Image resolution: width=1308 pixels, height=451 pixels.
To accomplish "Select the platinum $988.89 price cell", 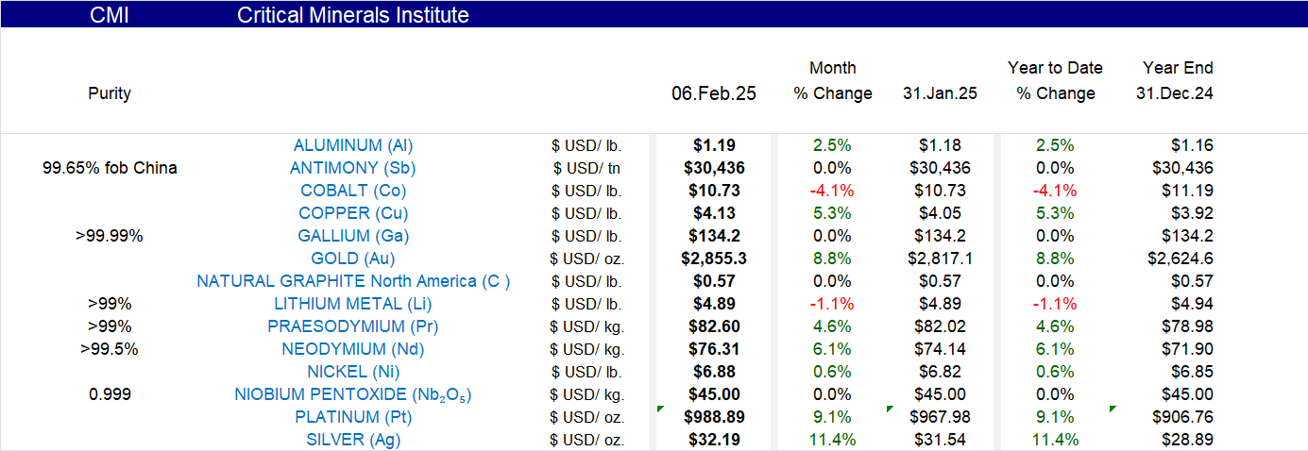I will 714,417.
